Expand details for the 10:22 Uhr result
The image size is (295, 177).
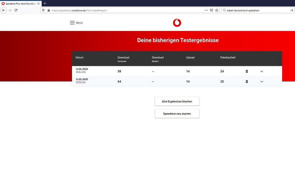click(x=261, y=81)
